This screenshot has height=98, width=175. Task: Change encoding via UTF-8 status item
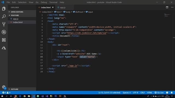pos(136,93)
